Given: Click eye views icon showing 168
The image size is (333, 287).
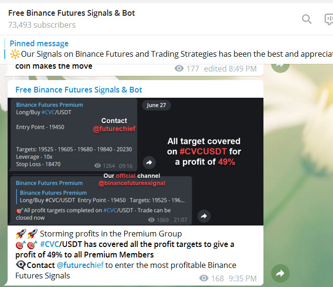Looking at the screenshot, I should 204,278.
